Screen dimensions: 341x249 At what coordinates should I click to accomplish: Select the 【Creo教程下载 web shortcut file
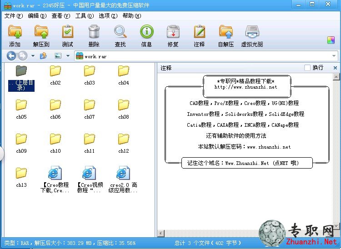coord(55,179)
